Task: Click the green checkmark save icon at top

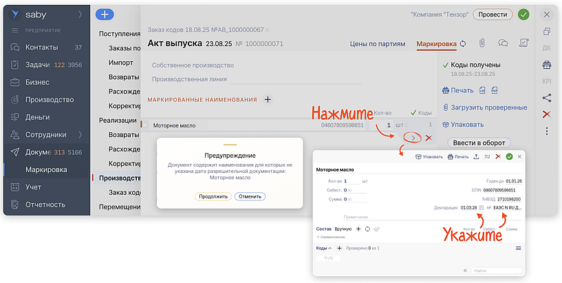Action: [x=524, y=14]
